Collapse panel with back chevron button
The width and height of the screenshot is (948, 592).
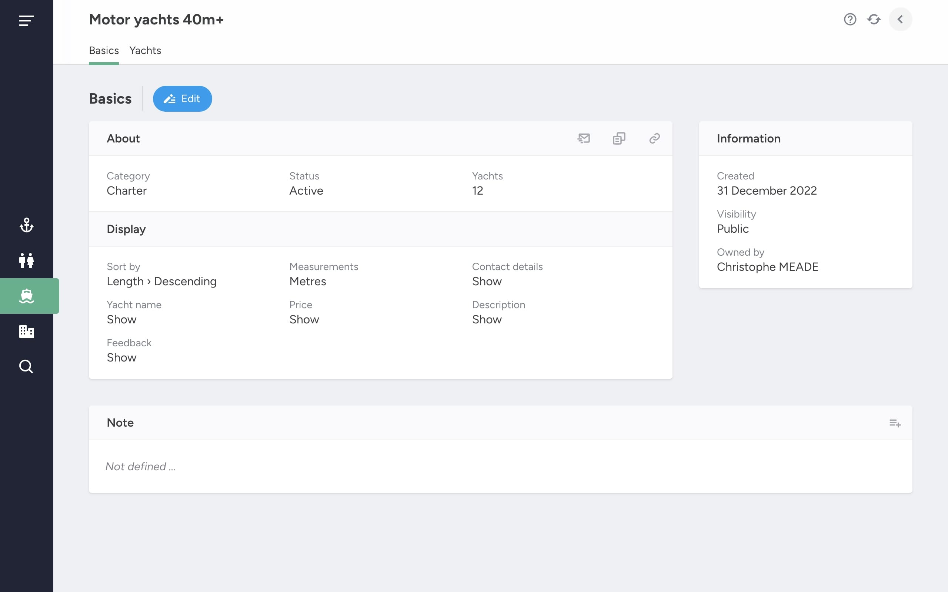900,19
